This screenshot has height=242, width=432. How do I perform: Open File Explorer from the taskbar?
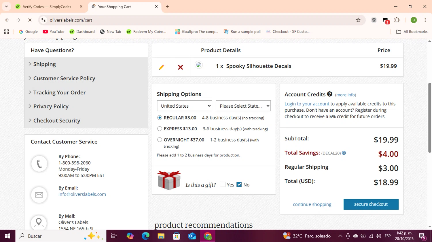click(161, 236)
